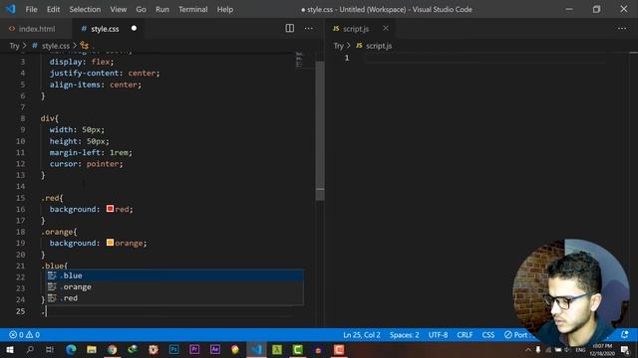Screen dimensions: 638x358
Task: Click the UTF-8 encoding status item
Action: point(438,335)
